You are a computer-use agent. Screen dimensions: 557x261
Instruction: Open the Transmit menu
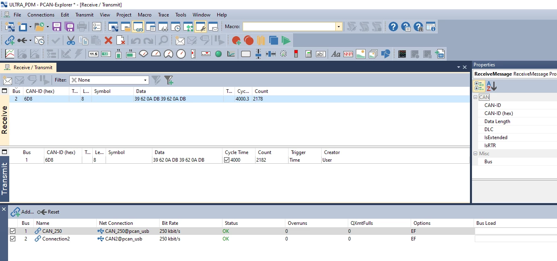click(84, 15)
